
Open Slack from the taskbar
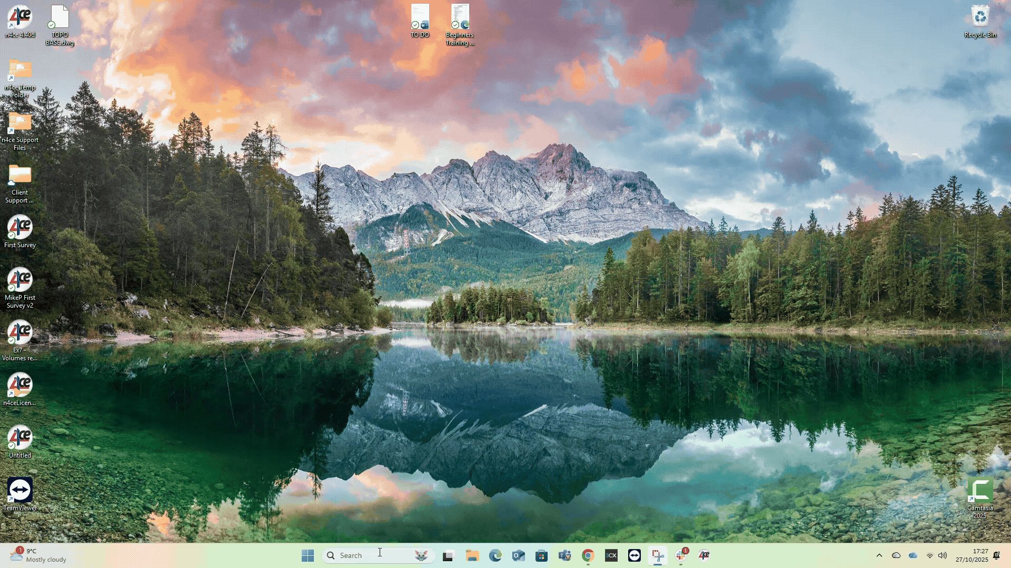point(682,555)
